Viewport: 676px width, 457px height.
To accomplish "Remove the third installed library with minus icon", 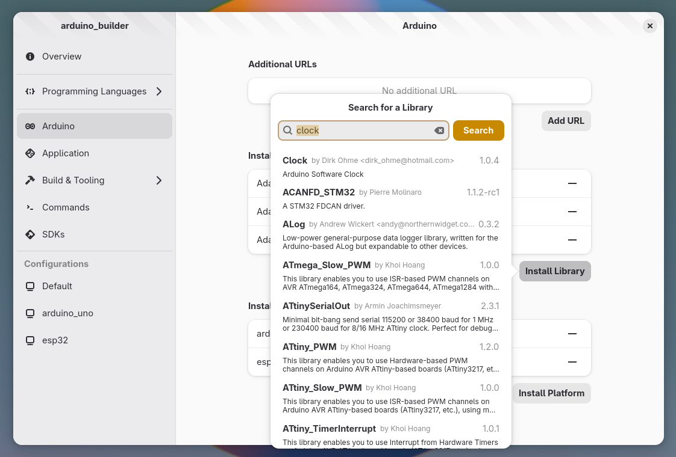I will tap(572, 240).
